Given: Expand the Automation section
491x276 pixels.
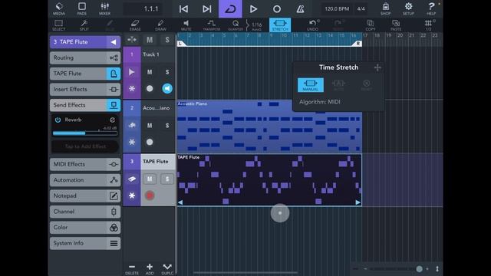Looking at the screenshot, I should click(85, 180).
